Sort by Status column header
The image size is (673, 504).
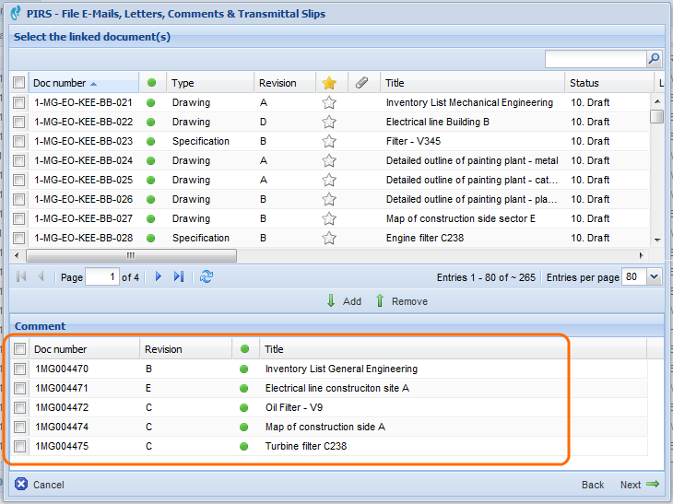pos(609,83)
